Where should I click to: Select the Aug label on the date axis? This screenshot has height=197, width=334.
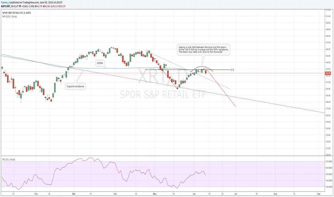(x=275, y=194)
